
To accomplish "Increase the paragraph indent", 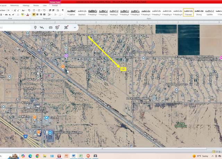I will coord(53,10).
